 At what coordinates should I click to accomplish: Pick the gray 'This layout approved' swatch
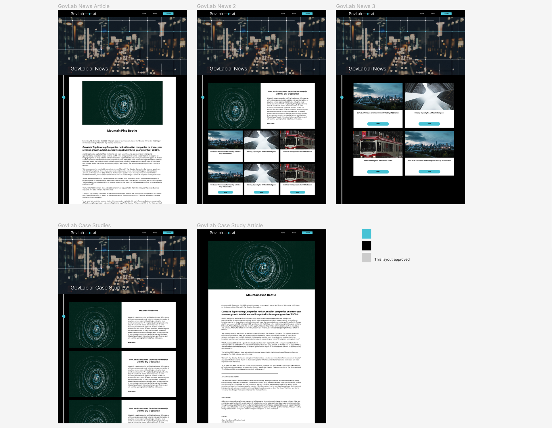366,258
